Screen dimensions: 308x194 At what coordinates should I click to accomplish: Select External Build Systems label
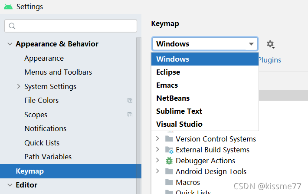click(213, 150)
